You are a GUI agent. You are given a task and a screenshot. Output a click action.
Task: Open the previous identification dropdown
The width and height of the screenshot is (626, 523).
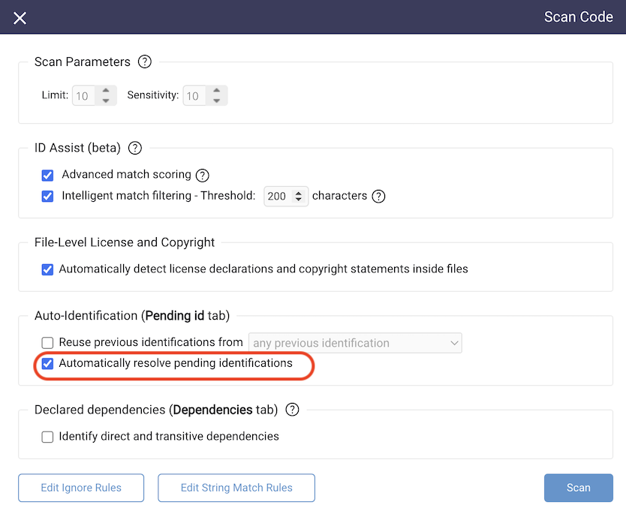pos(355,343)
